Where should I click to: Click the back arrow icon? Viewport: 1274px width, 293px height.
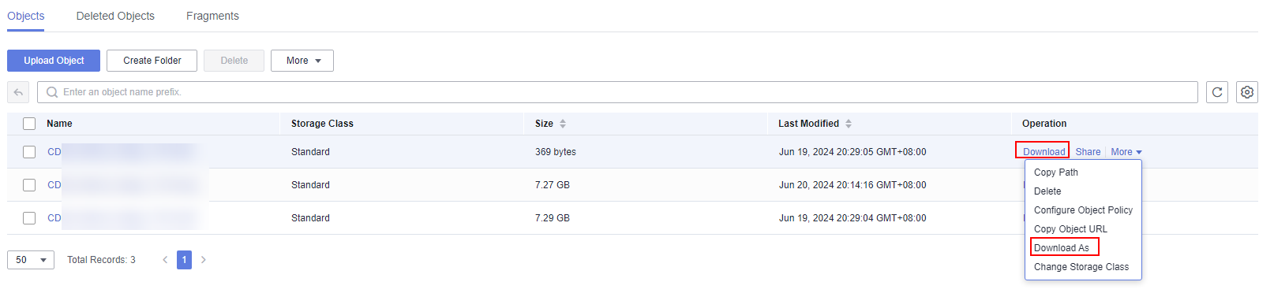[18, 92]
